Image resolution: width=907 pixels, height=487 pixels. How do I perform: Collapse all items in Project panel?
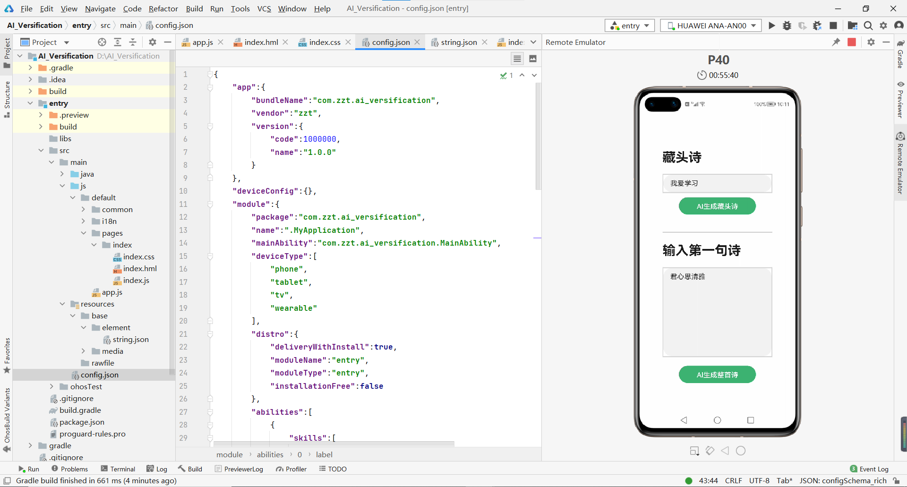tap(133, 42)
